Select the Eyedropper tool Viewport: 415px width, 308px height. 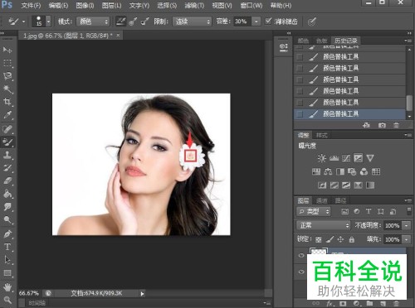pyautogui.click(x=7, y=115)
